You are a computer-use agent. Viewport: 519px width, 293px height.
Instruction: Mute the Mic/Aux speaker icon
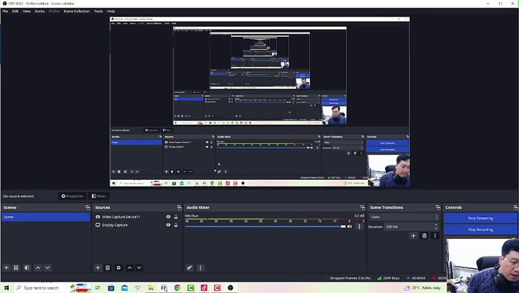[349, 227]
